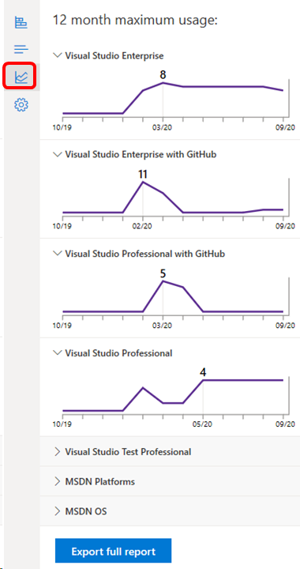The width and height of the screenshot is (300, 569).
Task: Click the 05/20 label under Professional chart
Action: tap(203, 424)
